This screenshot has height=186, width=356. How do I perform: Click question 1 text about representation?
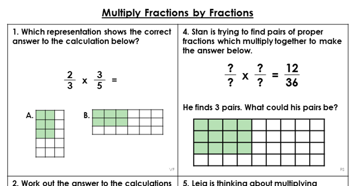click(92, 36)
